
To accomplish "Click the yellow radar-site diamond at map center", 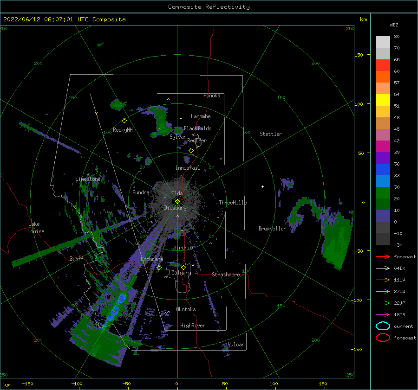I will (177, 202).
